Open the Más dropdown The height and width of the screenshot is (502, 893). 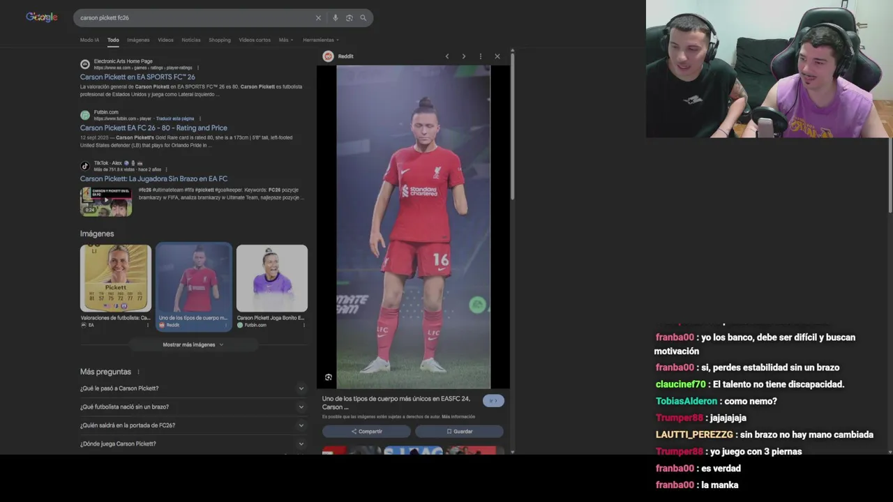[286, 40]
